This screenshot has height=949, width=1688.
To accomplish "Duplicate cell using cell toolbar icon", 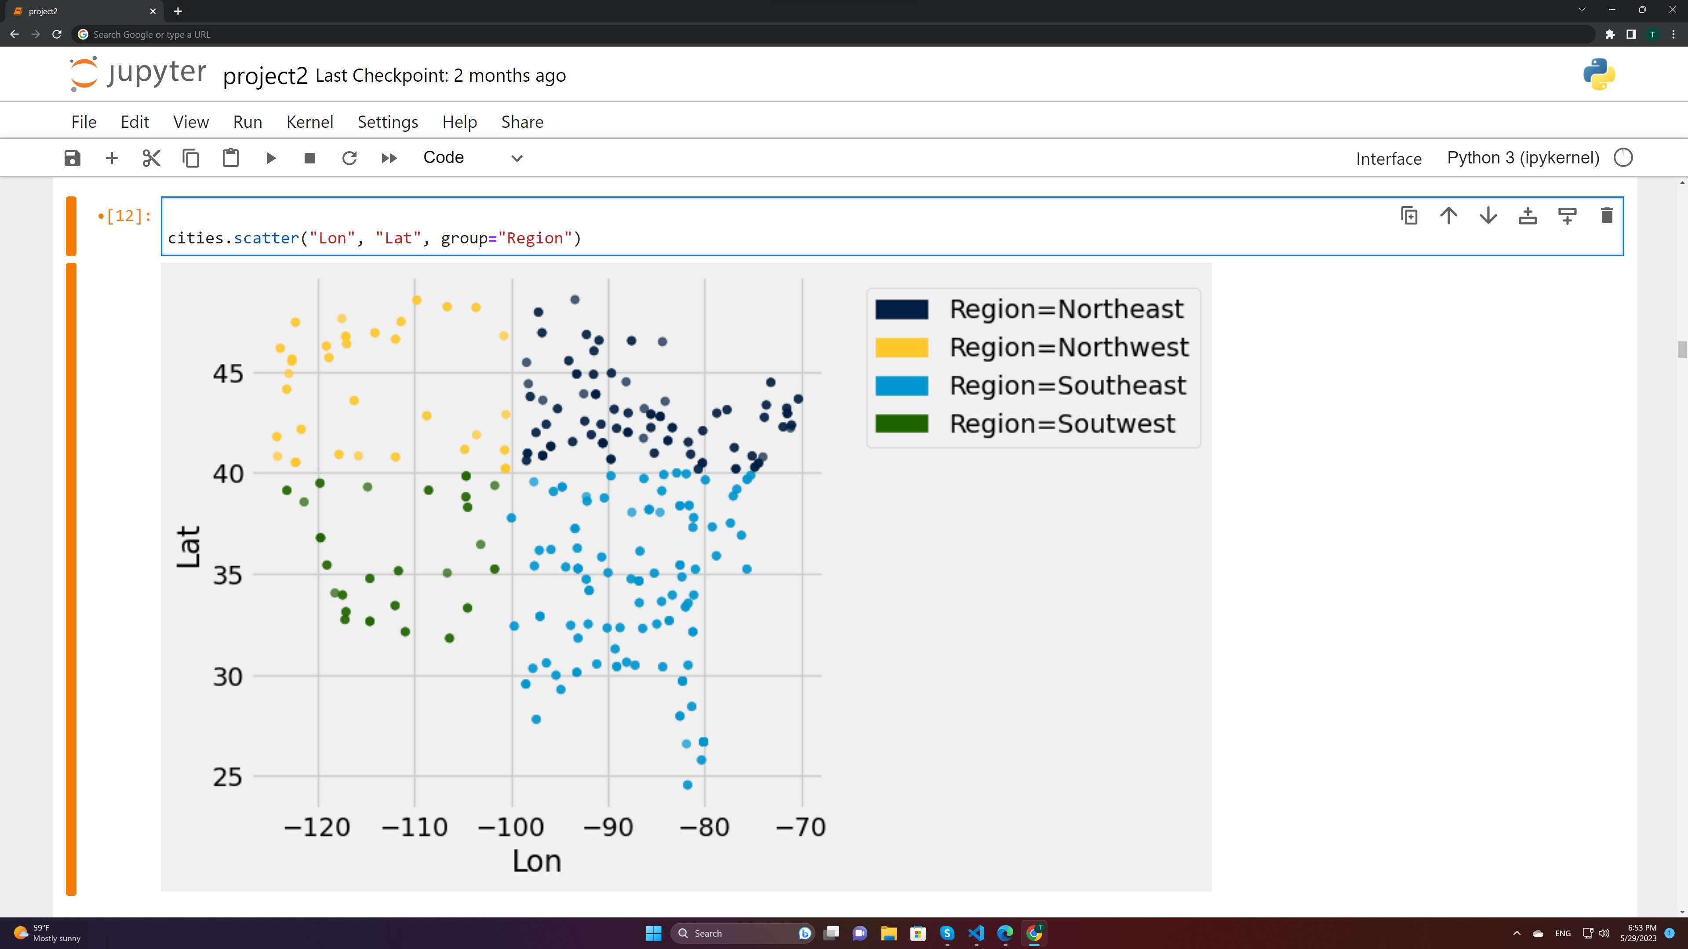I will coord(1409,215).
